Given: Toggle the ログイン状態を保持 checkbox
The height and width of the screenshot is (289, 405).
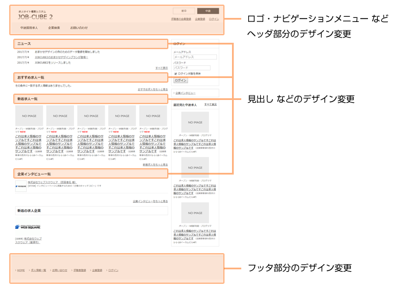Looking at the screenshot, I should click(176, 74).
